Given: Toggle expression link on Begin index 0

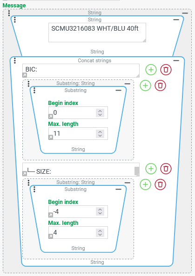Looking at the screenshot, I should point(51,116).
